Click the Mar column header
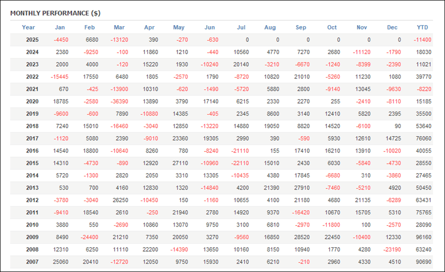This screenshot has width=445, height=272. [119, 27]
